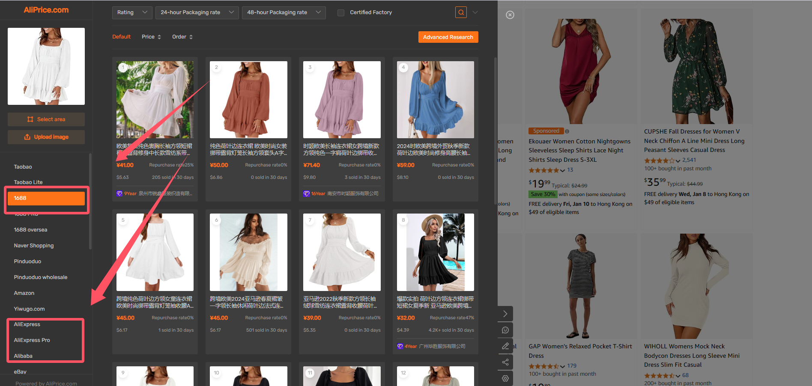This screenshot has width=812, height=386.
Task: Open the Rating dropdown
Action: pyautogui.click(x=132, y=12)
